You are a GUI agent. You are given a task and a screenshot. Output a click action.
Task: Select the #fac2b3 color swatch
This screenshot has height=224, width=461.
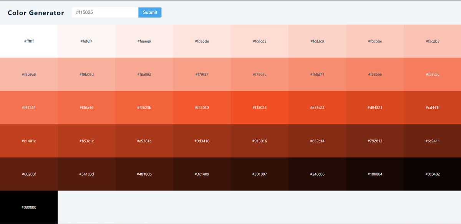tap(432, 41)
